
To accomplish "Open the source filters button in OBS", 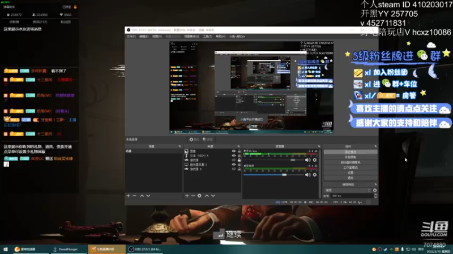I will click(208, 139).
